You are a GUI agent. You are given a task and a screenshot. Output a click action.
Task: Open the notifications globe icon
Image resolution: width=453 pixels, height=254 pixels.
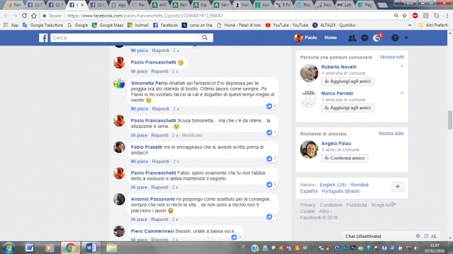tap(377, 38)
